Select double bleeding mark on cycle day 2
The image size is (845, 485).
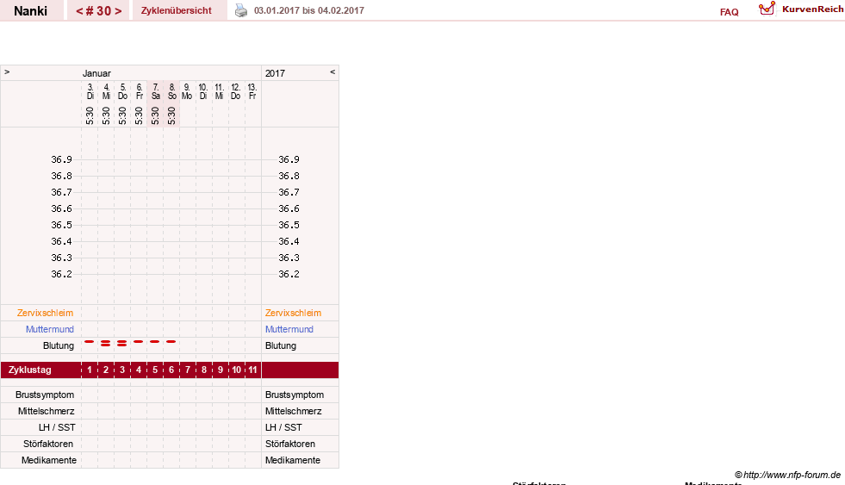(x=106, y=343)
